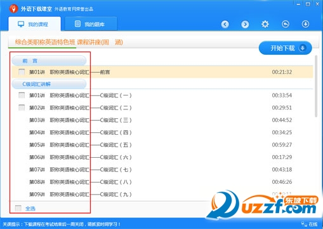
Task: Click duration 00:59:27
Action: point(282,145)
